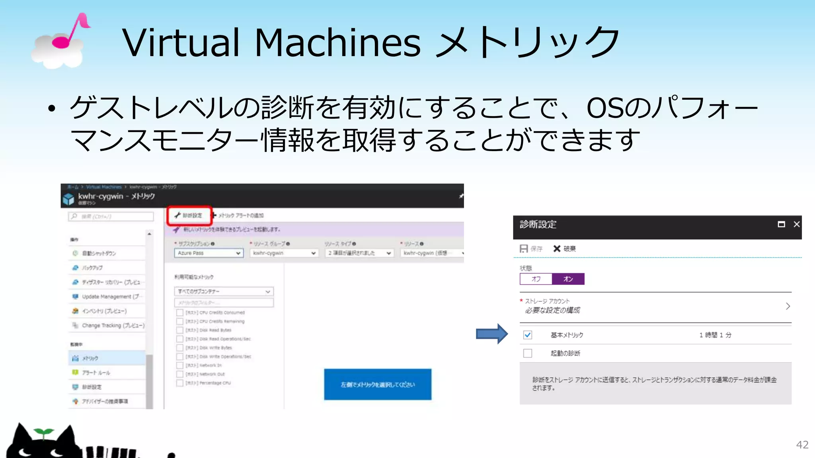Click the blue 左側でメトリックを選択してください box
This screenshot has width=815, height=458.
tap(378, 384)
